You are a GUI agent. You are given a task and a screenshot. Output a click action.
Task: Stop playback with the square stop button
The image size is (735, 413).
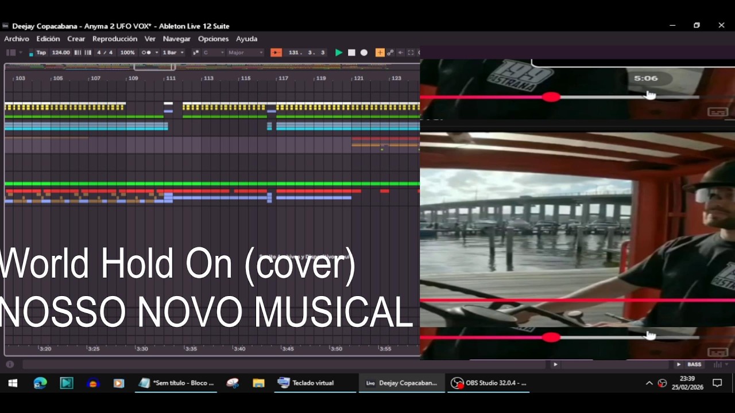pos(351,52)
